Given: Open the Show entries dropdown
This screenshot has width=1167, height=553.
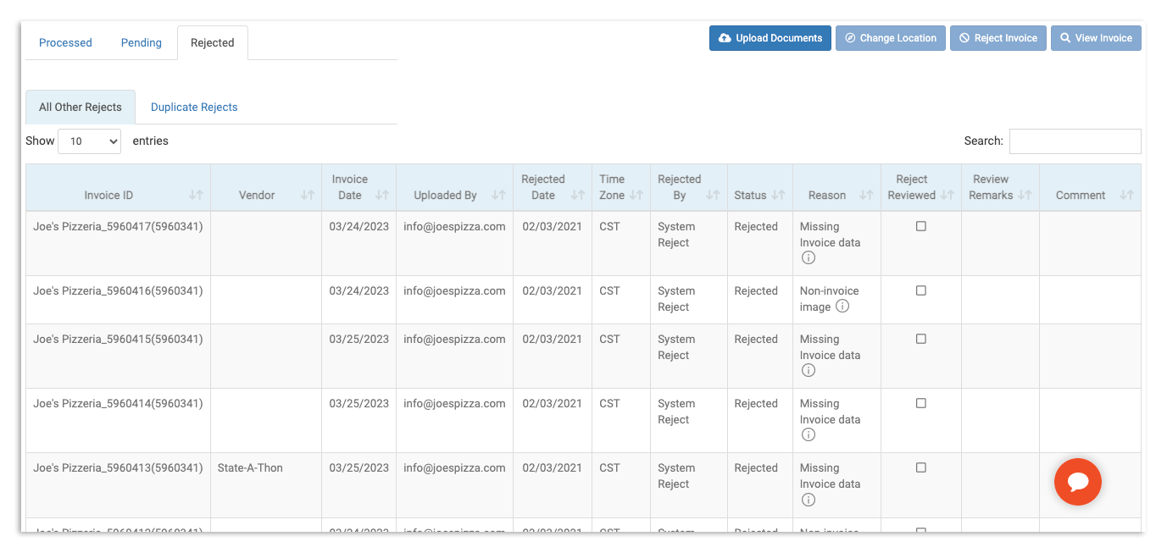Looking at the screenshot, I should (89, 141).
